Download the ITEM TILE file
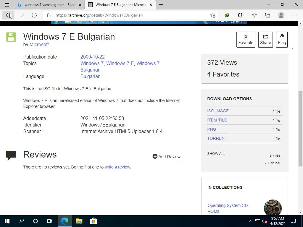 [217, 120]
